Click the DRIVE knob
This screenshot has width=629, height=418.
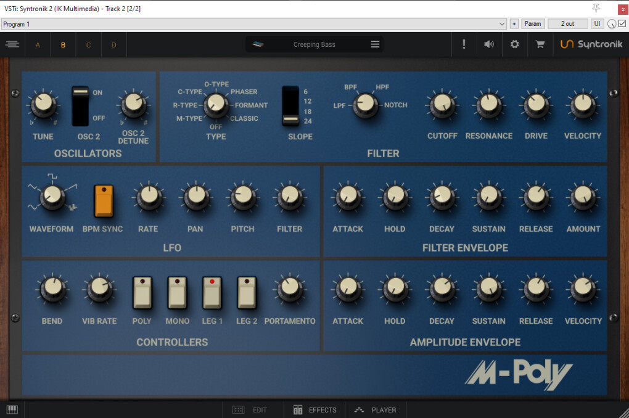pyautogui.click(x=536, y=104)
